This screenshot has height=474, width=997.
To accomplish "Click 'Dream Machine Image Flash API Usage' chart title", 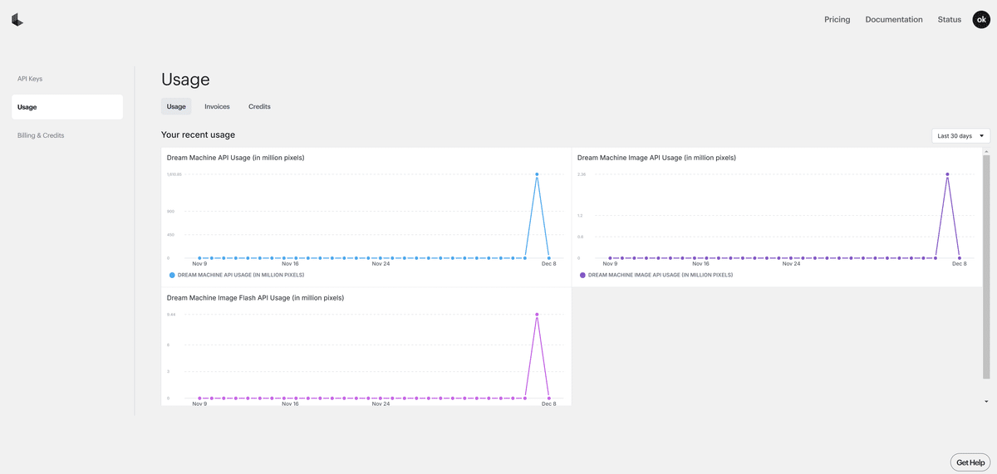I will (x=255, y=297).
